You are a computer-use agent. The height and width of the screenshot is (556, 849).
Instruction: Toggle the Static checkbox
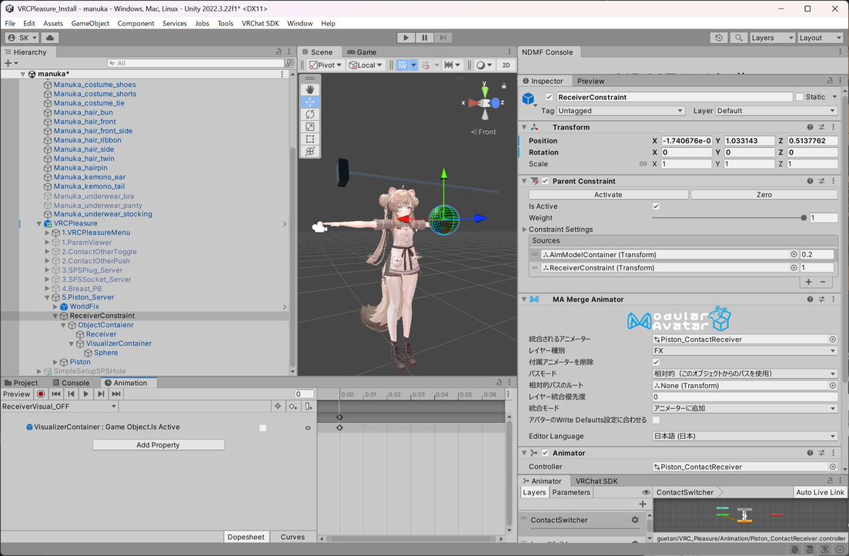(x=799, y=97)
